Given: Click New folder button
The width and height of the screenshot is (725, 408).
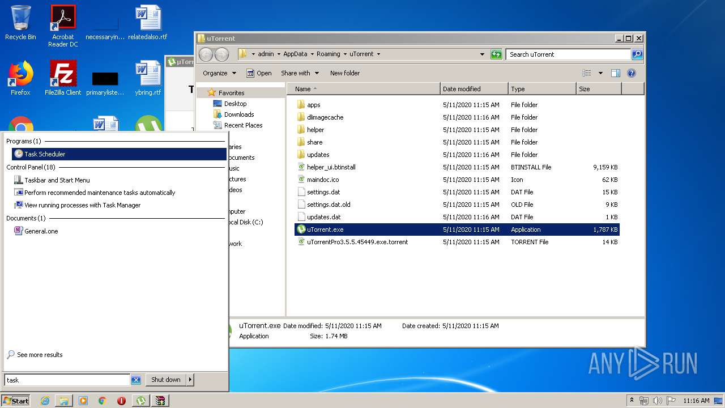Looking at the screenshot, I should click(345, 73).
